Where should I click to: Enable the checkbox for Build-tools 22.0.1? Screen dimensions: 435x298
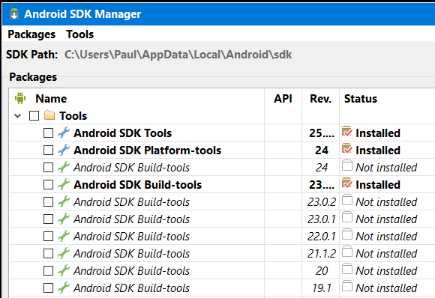[48, 237]
